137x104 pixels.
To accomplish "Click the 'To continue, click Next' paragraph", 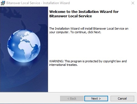I will (89, 30).
